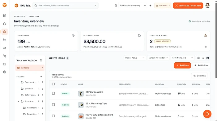Open options menu for Electrical folder
Image resolution: width=217 pixels, height=121 pixels.
[42, 89]
